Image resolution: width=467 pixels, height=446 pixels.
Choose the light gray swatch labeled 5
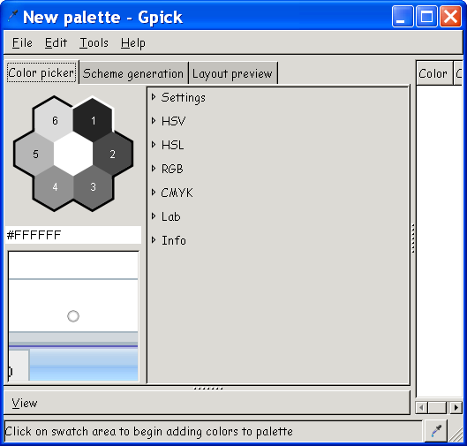35,154
